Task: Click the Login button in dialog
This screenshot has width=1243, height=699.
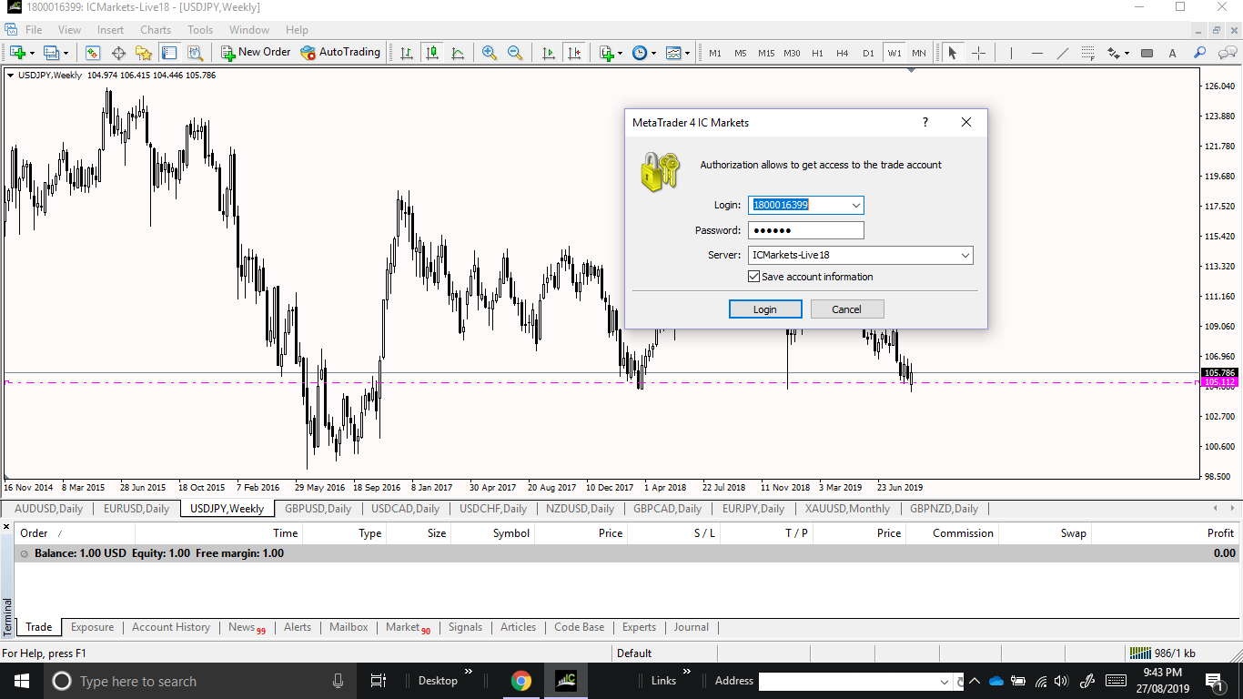Action: point(765,309)
